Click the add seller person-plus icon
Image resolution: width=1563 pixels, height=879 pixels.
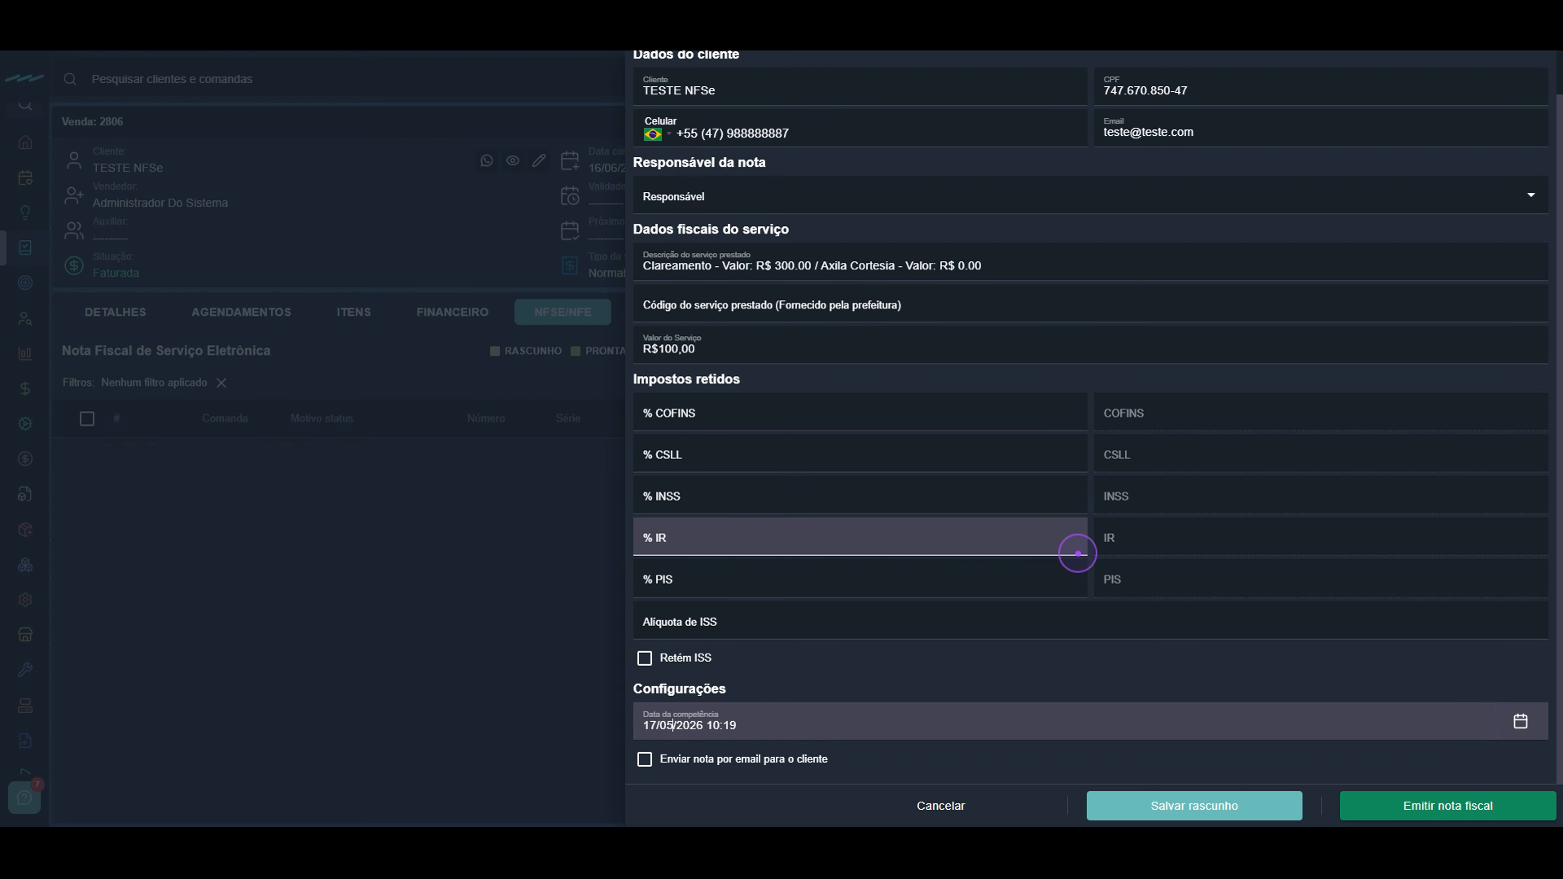(74, 195)
